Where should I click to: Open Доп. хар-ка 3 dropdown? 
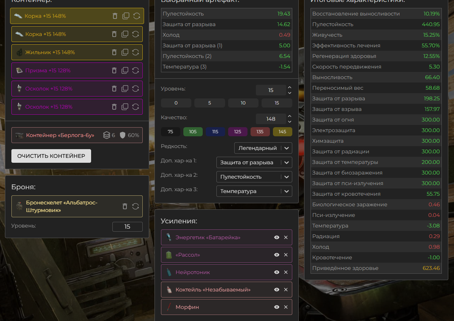(x=254, y=191)
